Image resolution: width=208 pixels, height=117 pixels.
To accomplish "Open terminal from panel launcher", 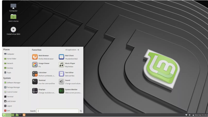I will coord(21,115).
